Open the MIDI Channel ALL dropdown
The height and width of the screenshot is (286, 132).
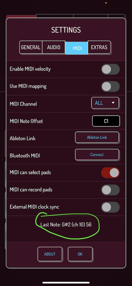point(105,103)
